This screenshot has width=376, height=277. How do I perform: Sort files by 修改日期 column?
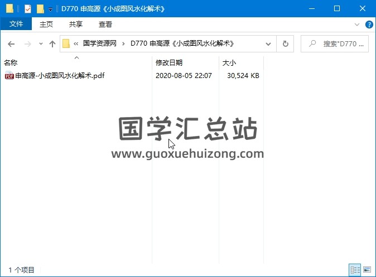pos(169,63)
